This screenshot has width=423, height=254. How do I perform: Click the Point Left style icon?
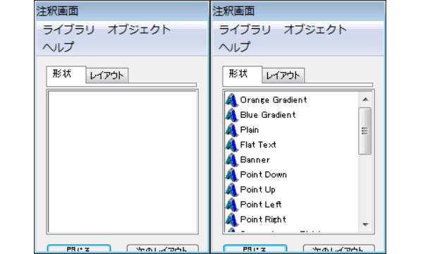coord(231,205)
